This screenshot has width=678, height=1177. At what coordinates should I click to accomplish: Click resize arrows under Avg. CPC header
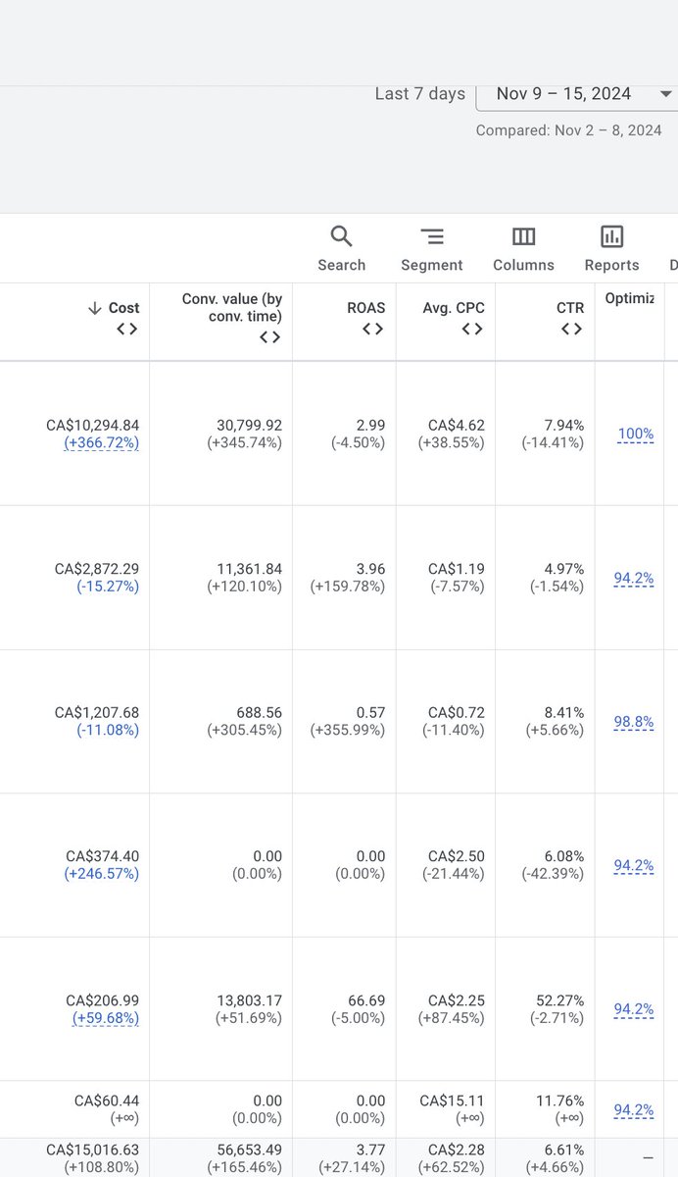[472, 330]
